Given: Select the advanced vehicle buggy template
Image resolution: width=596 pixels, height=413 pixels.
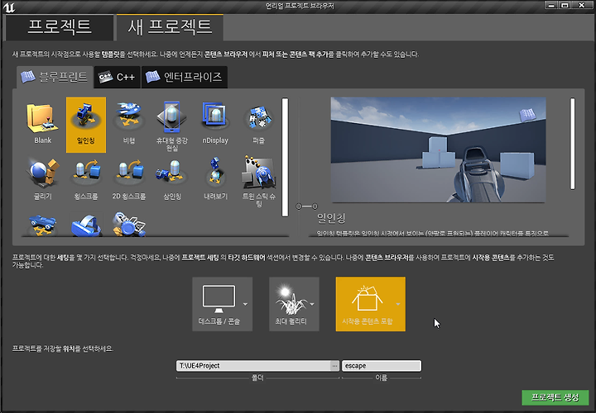Looking at the screenshot, I should click(x=129, y=225).
